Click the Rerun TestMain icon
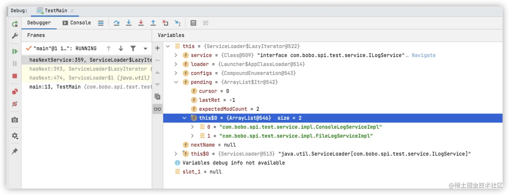The width and height of the screenshot is (509, 195). tap(15, 24)
